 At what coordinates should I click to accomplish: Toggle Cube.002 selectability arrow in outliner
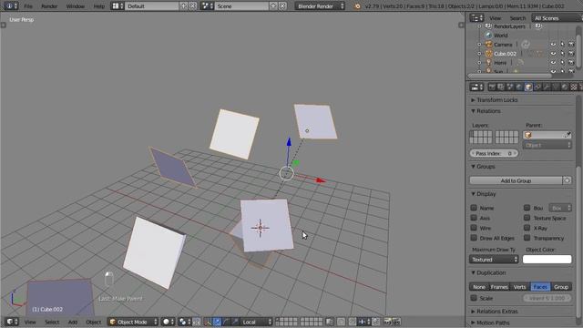coord(563,54)
